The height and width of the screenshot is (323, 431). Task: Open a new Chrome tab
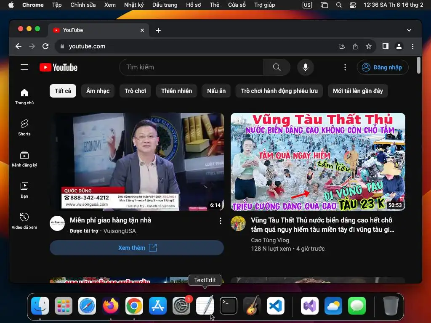click(158, 30)
